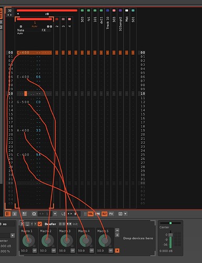Toggle the DLY column button

click(x=104, y=214)
